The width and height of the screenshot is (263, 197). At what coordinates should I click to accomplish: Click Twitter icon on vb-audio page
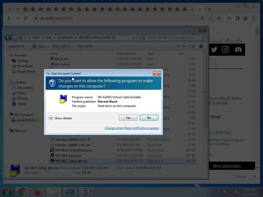[x=214, y=50]
